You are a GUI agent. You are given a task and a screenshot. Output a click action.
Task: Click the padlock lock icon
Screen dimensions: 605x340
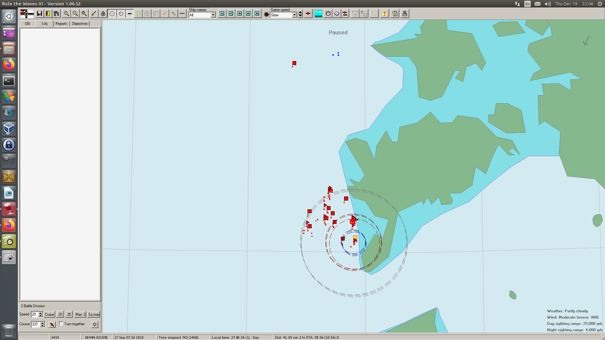coord(103,14)
